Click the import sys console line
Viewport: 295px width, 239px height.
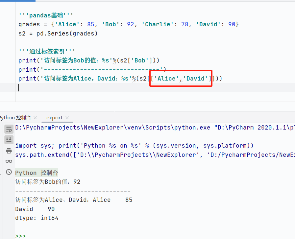(x=134, y=146)
